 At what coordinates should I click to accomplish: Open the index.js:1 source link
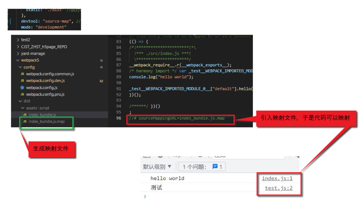(277, 178)
